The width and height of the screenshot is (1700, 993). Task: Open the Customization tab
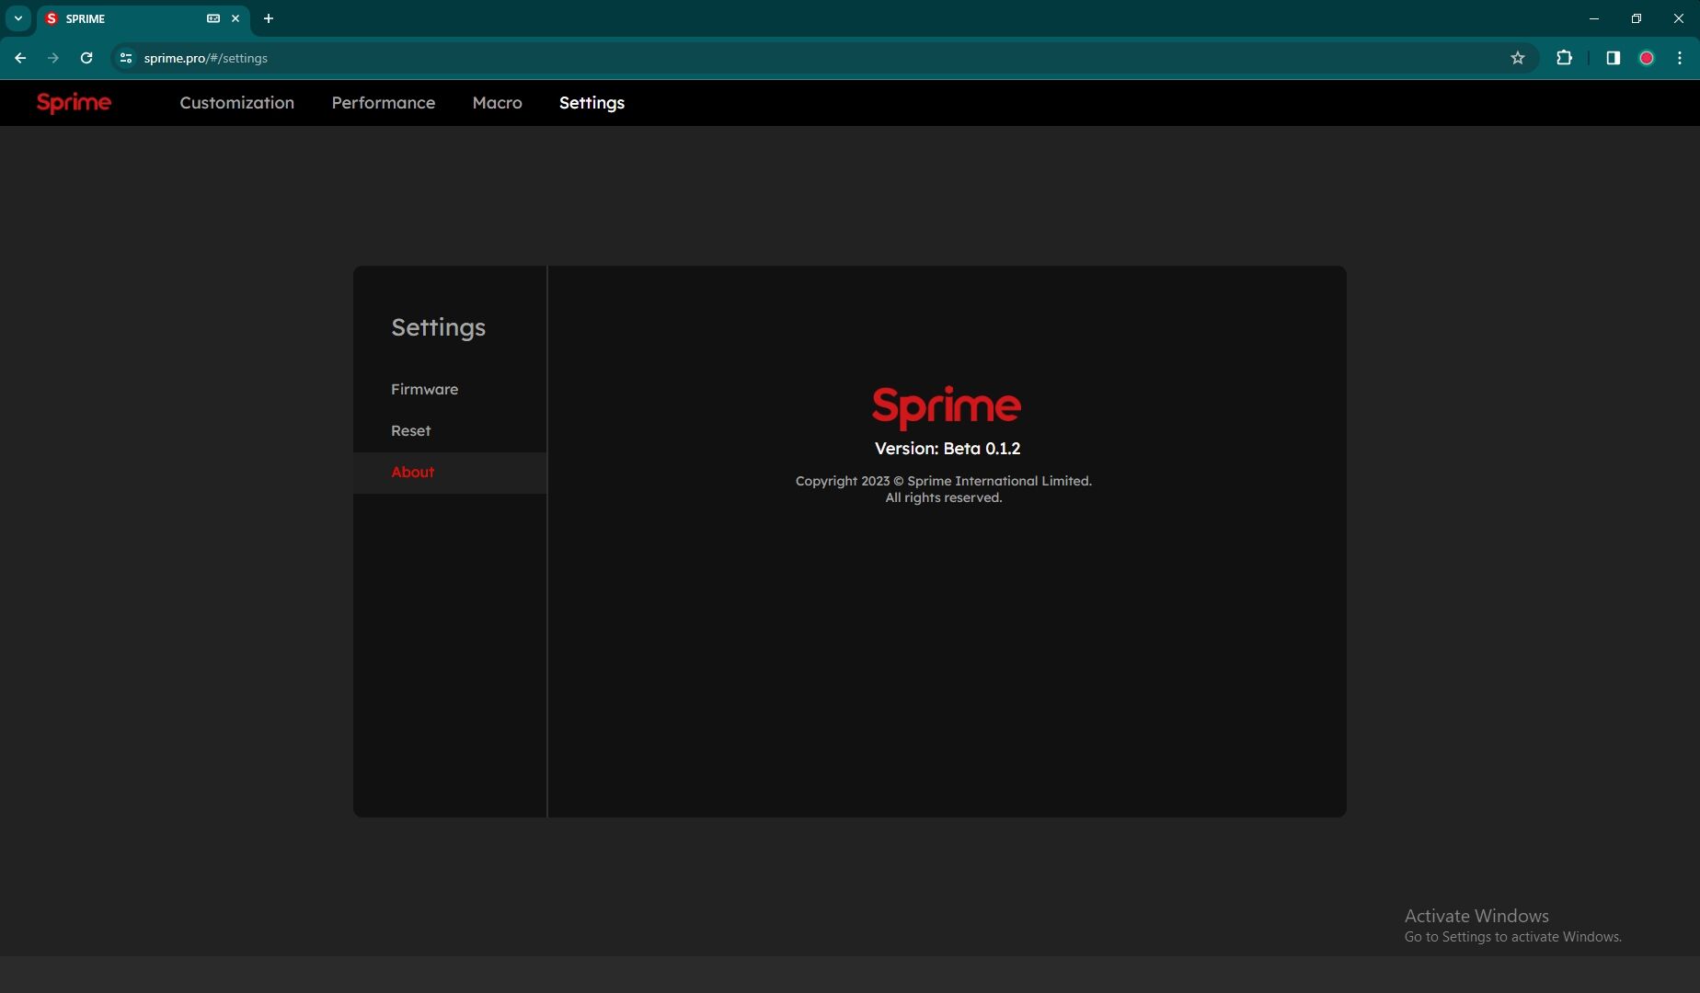point(236,103)
